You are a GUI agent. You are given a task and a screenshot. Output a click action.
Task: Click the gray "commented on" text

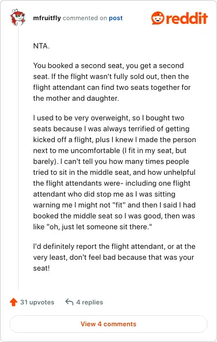tap(85, 18)
